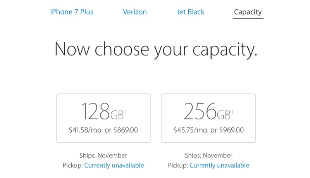Open pickup availability link under 256GB
Viewport: 310px width, 178px height.
pyautogui.click(x=219, y=166)
